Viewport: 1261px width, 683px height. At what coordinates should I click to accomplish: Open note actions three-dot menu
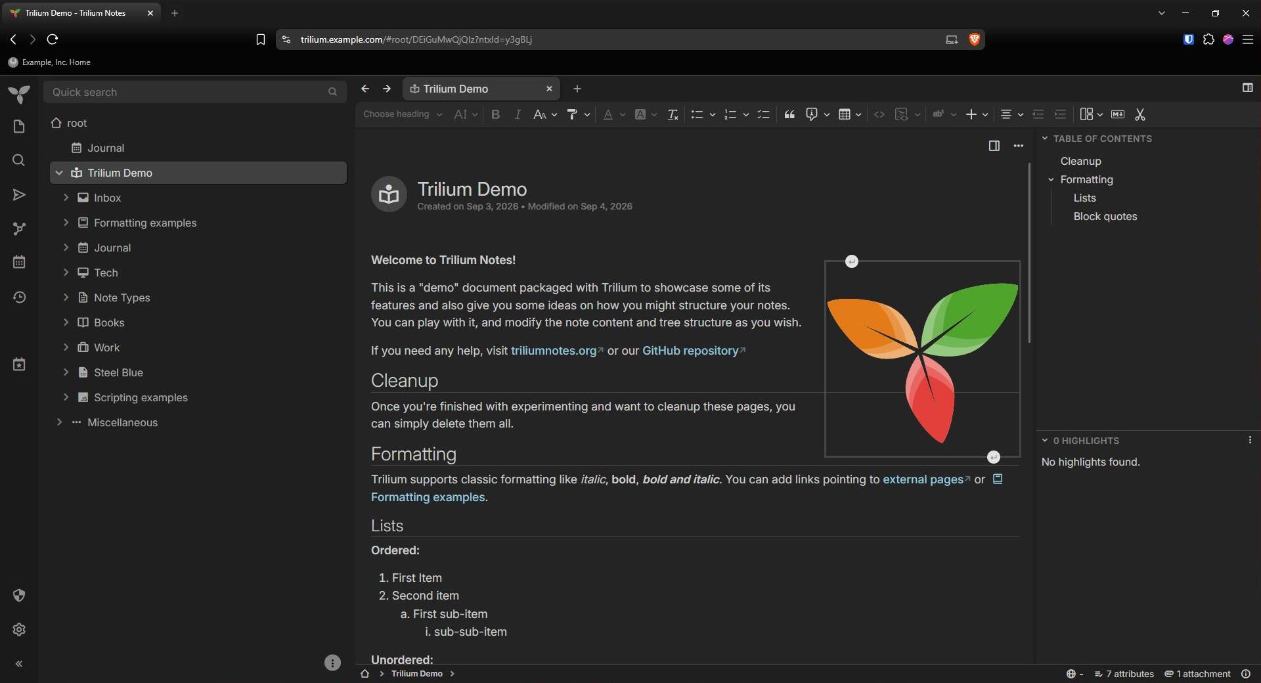click(1018, 146)
